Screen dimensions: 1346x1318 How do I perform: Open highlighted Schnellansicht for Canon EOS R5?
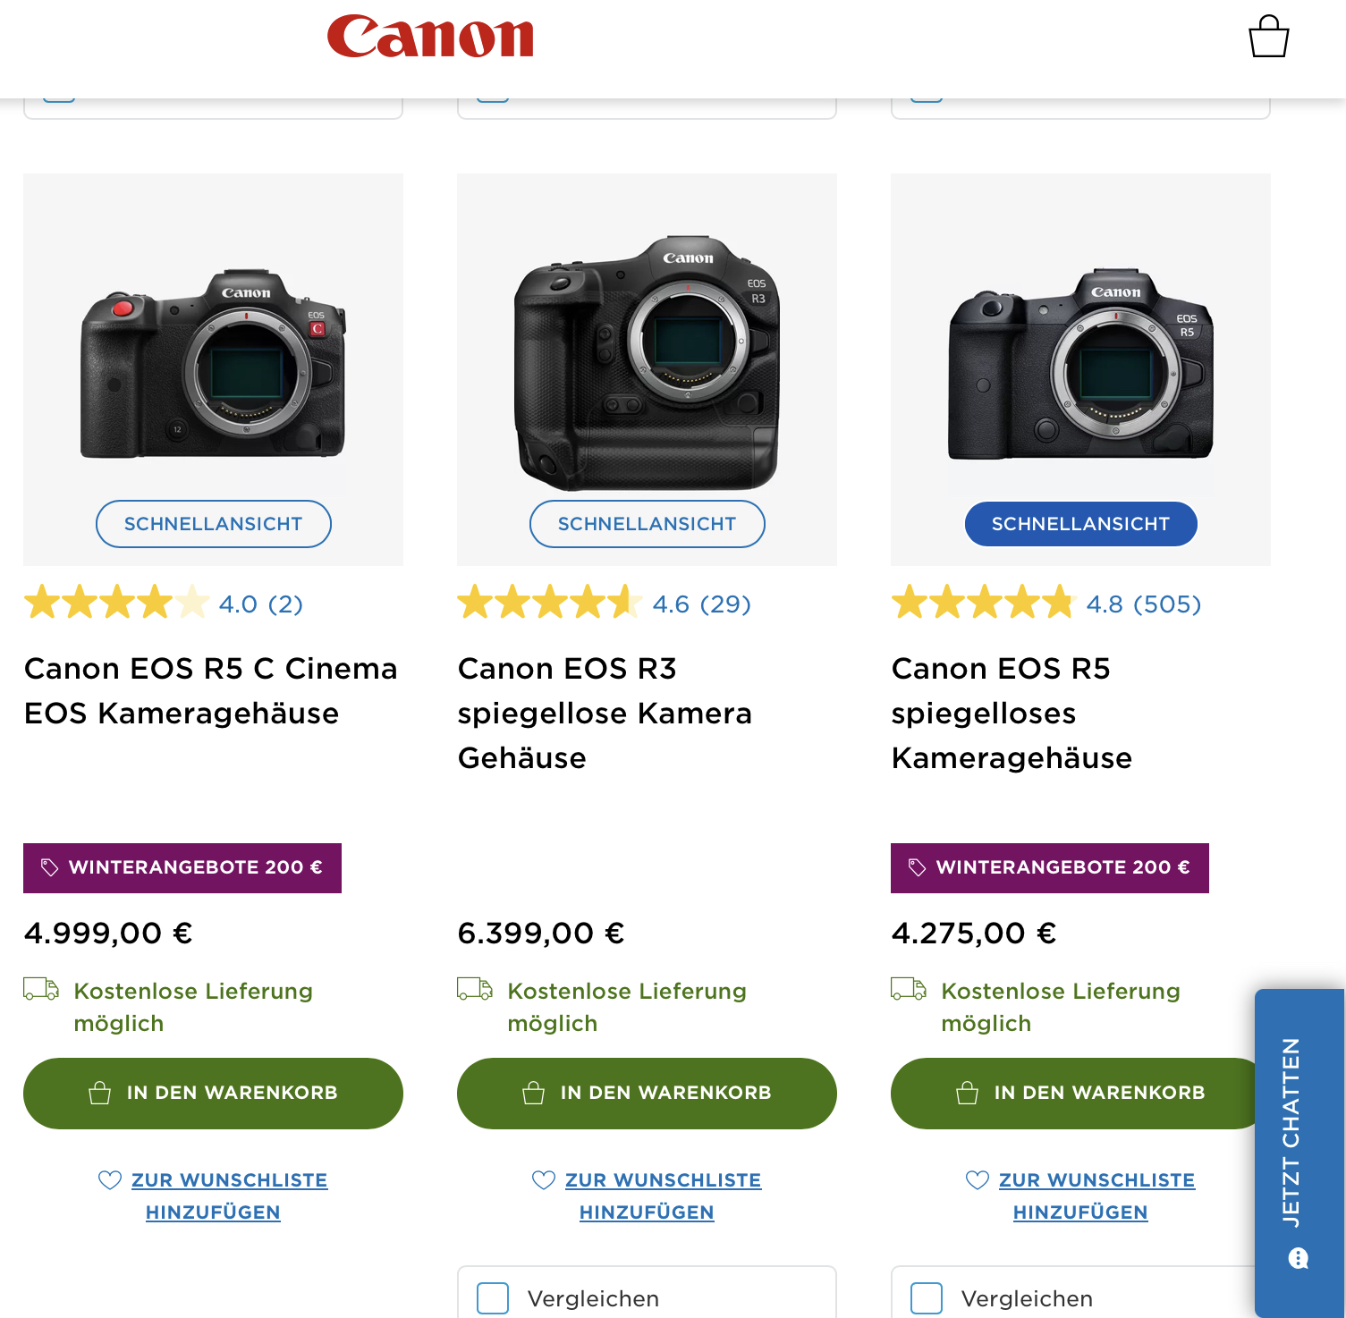click(x=1081, y=524)
